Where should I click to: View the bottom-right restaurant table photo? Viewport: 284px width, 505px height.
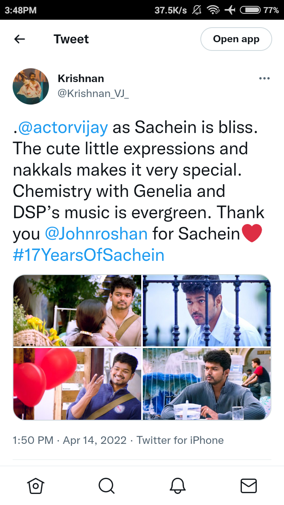[x=207, y=384]
